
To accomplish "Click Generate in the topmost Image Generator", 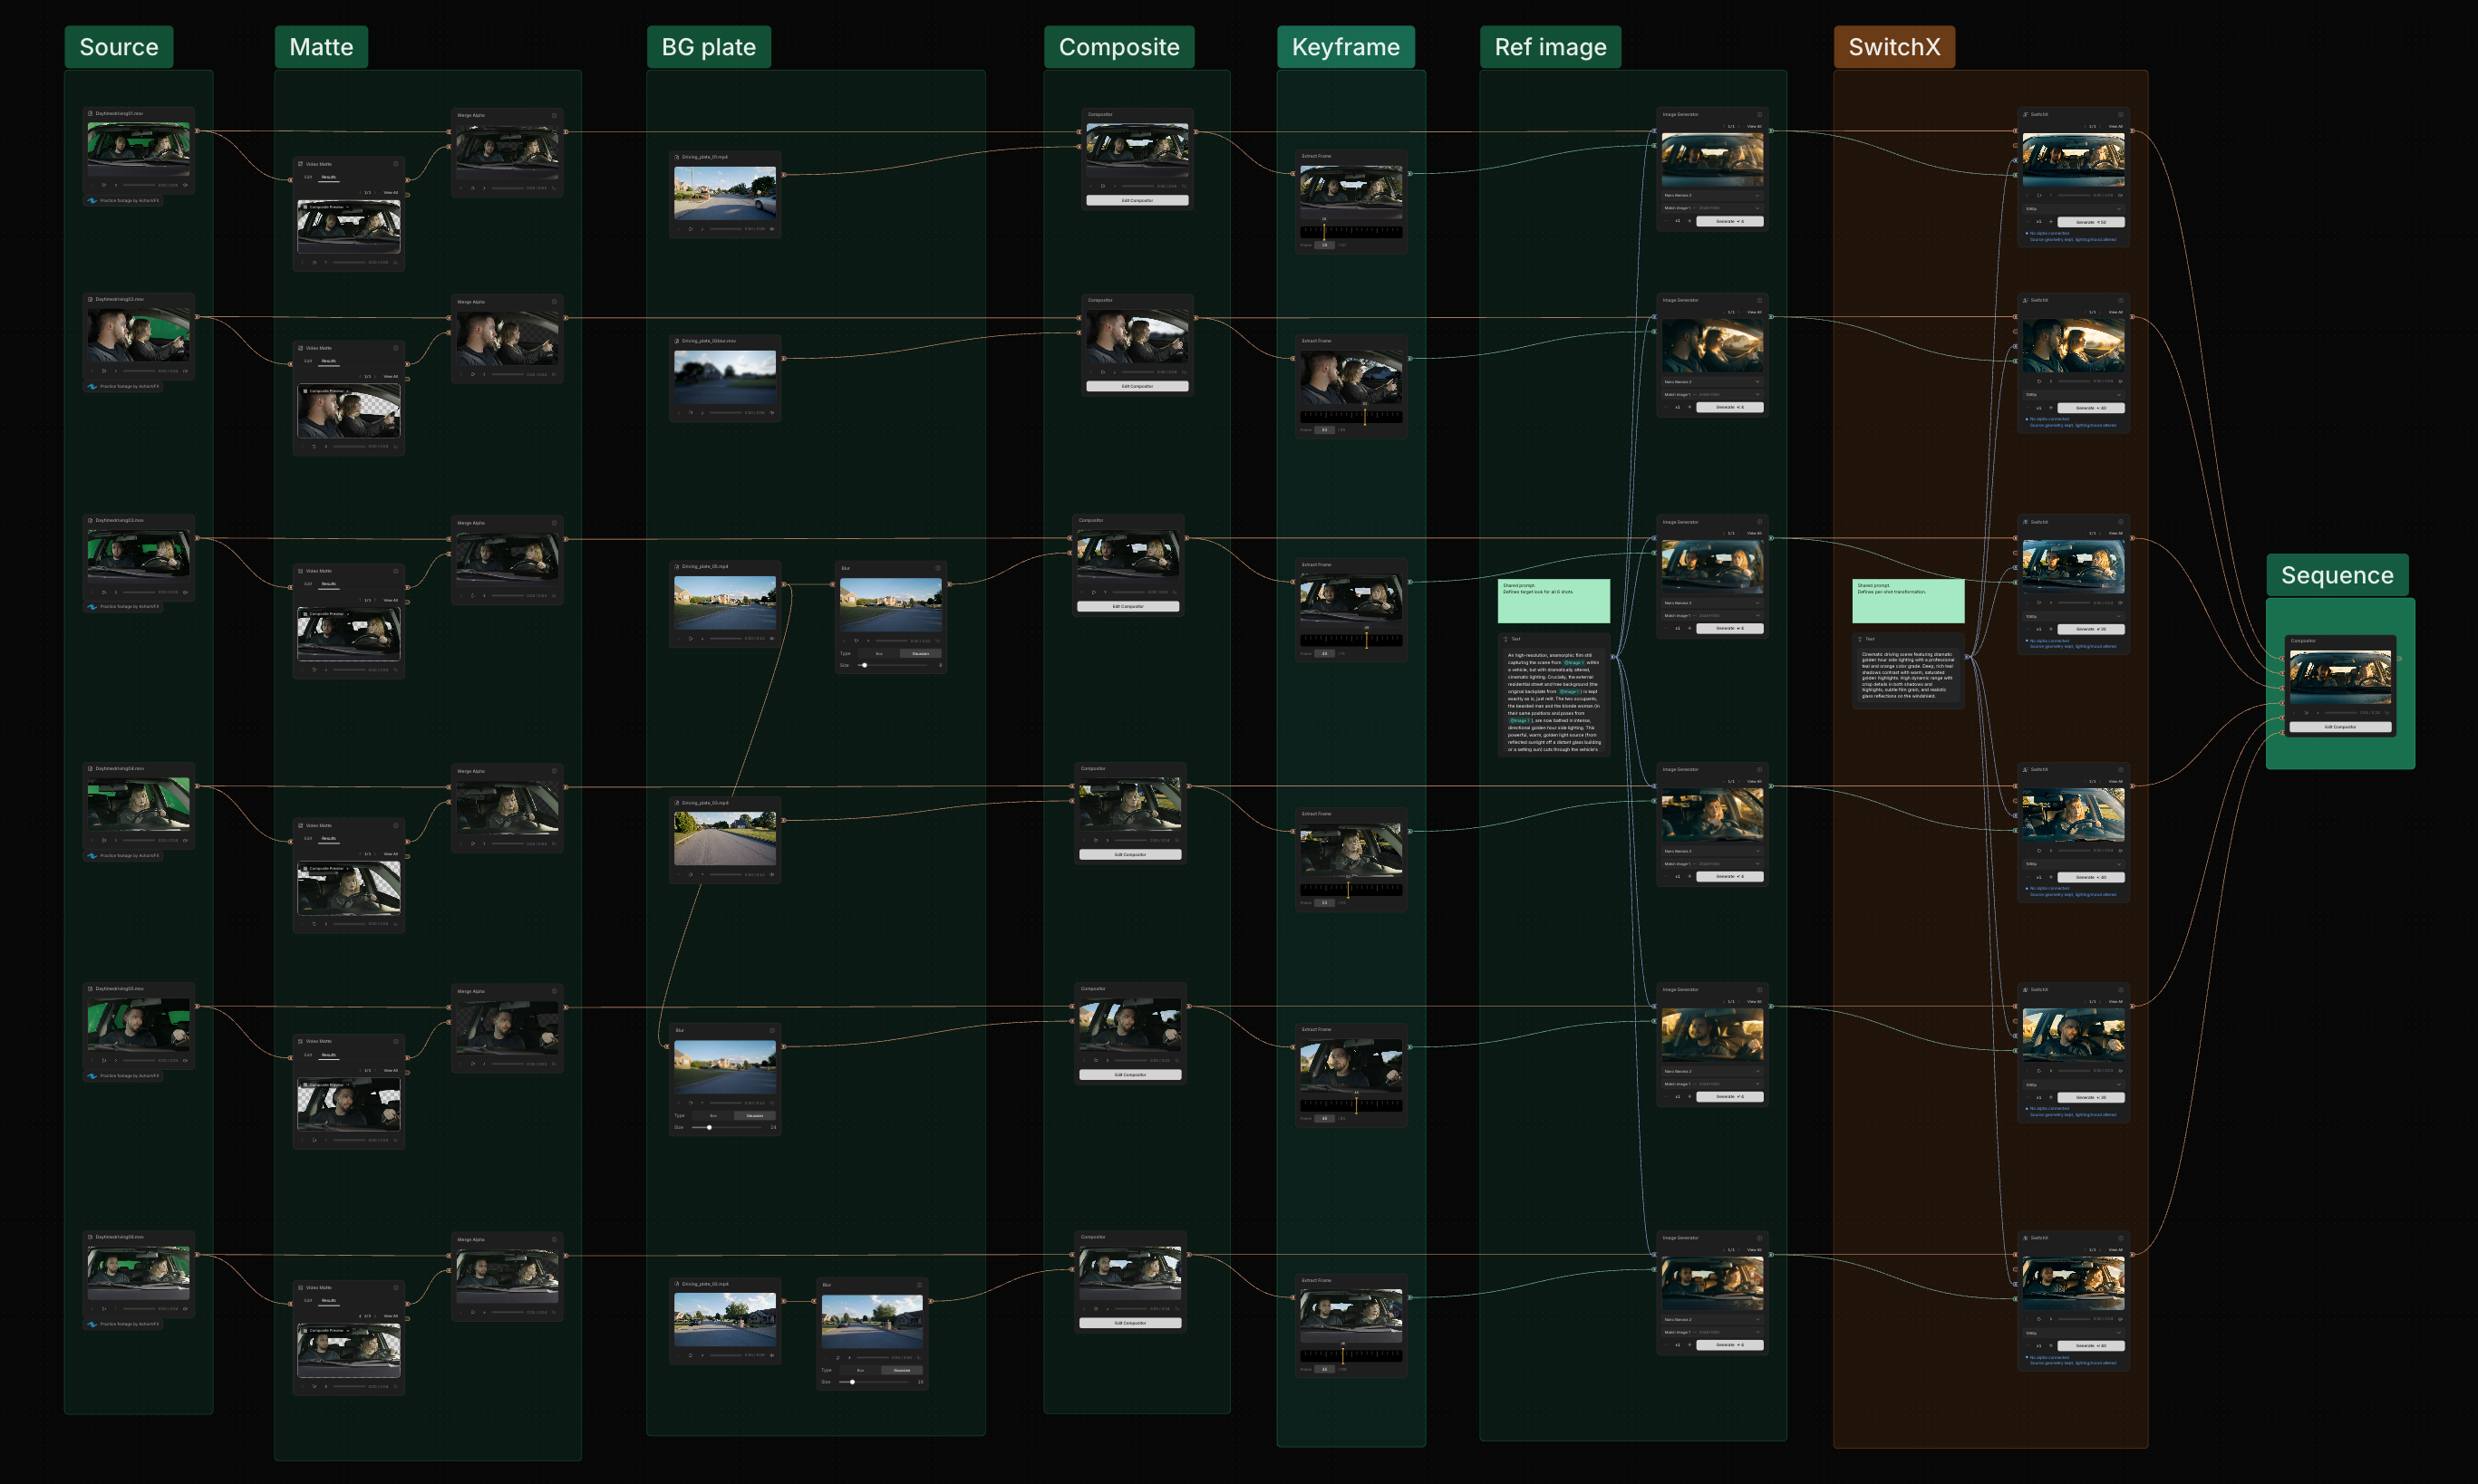I will 1729,221.
